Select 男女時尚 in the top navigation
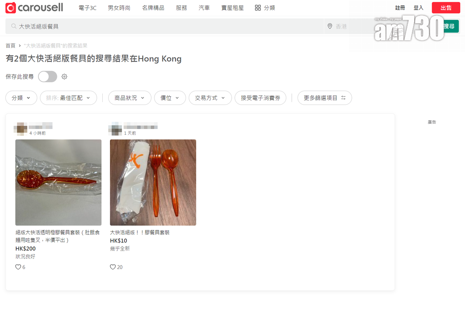 (x=119, y=8)
